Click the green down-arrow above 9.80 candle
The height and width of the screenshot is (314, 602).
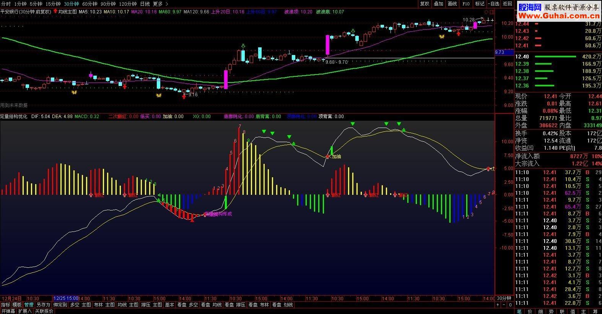tap(243, 47)
